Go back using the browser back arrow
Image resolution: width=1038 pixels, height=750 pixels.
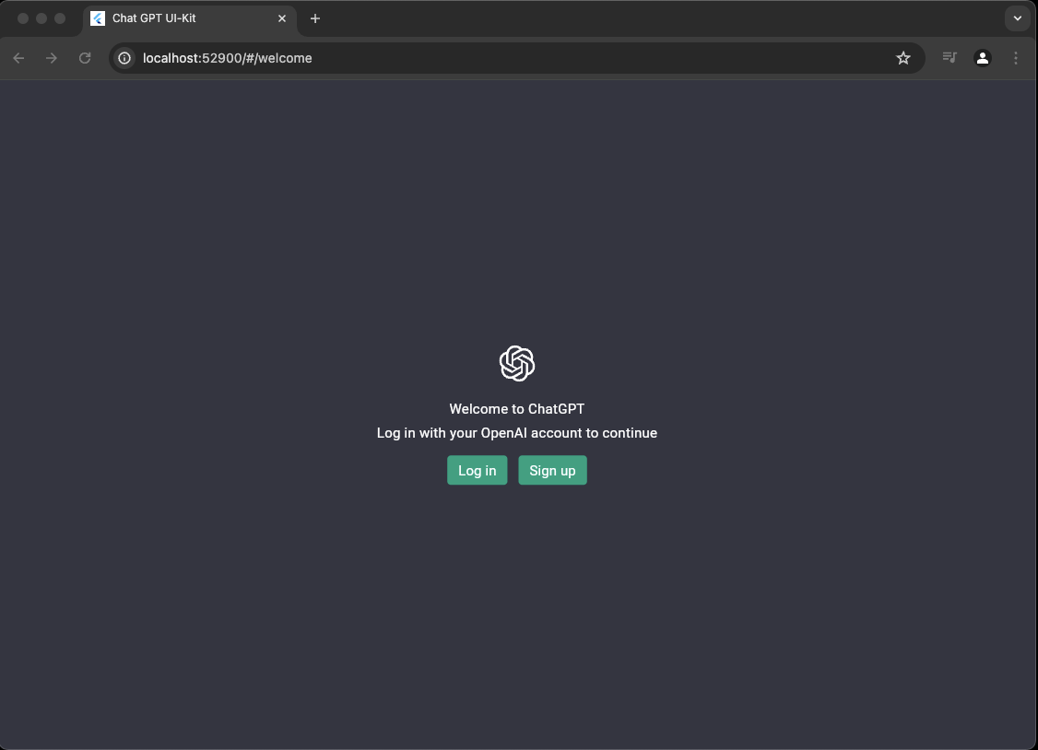pos(18,58)
